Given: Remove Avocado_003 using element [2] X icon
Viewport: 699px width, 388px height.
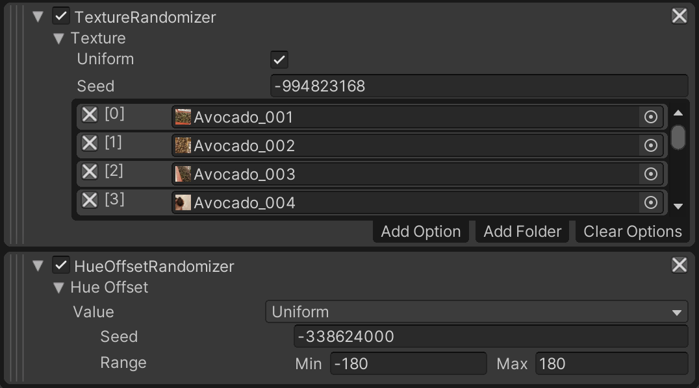Looking at the screenshot, I should (89, 173).
